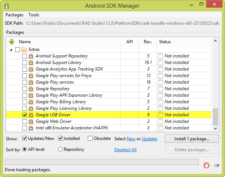Screen dimensions: 225x177
Task: Click the API column header
Action: click(130, 42)
